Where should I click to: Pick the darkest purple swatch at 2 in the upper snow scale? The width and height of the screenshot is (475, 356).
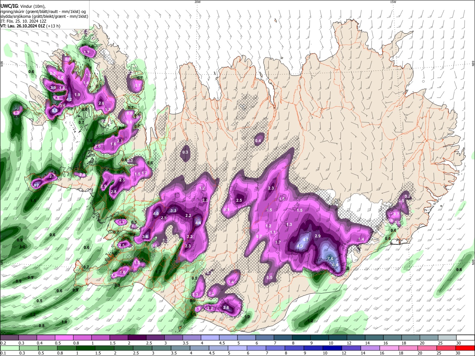click(137, 338)
